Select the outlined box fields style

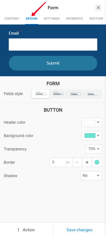[x=40, y=94]
